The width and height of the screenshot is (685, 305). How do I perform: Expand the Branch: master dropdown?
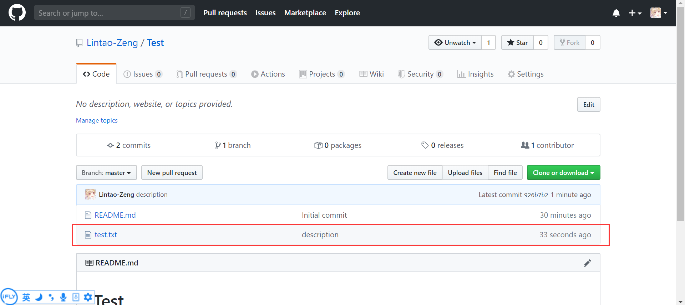click(106, 172)
